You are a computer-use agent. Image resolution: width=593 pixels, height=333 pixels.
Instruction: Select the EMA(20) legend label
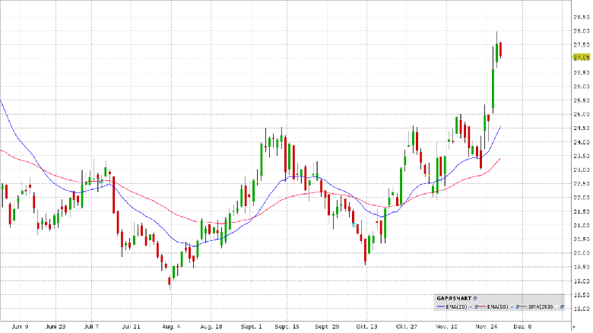456,307
